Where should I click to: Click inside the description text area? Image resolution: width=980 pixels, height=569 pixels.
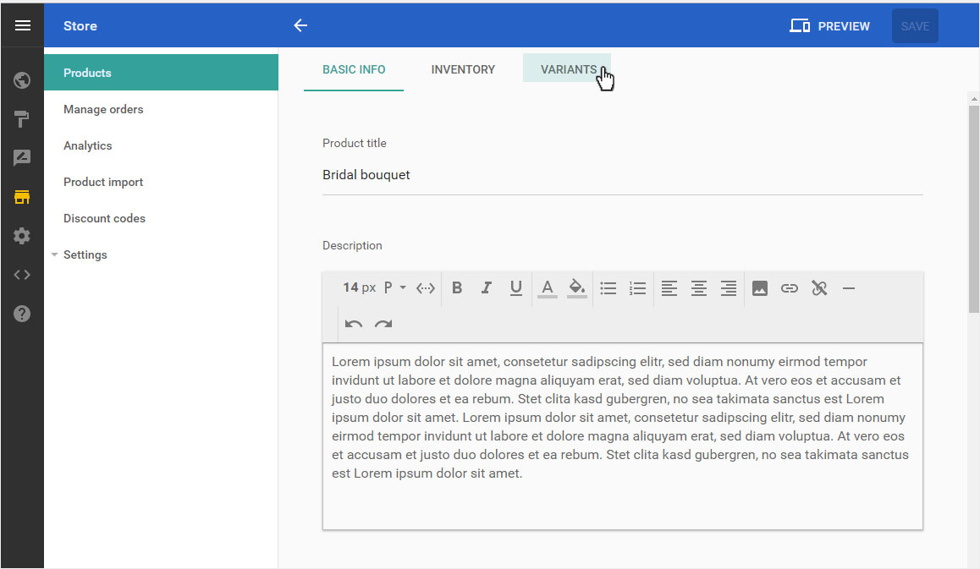(623, 436)
